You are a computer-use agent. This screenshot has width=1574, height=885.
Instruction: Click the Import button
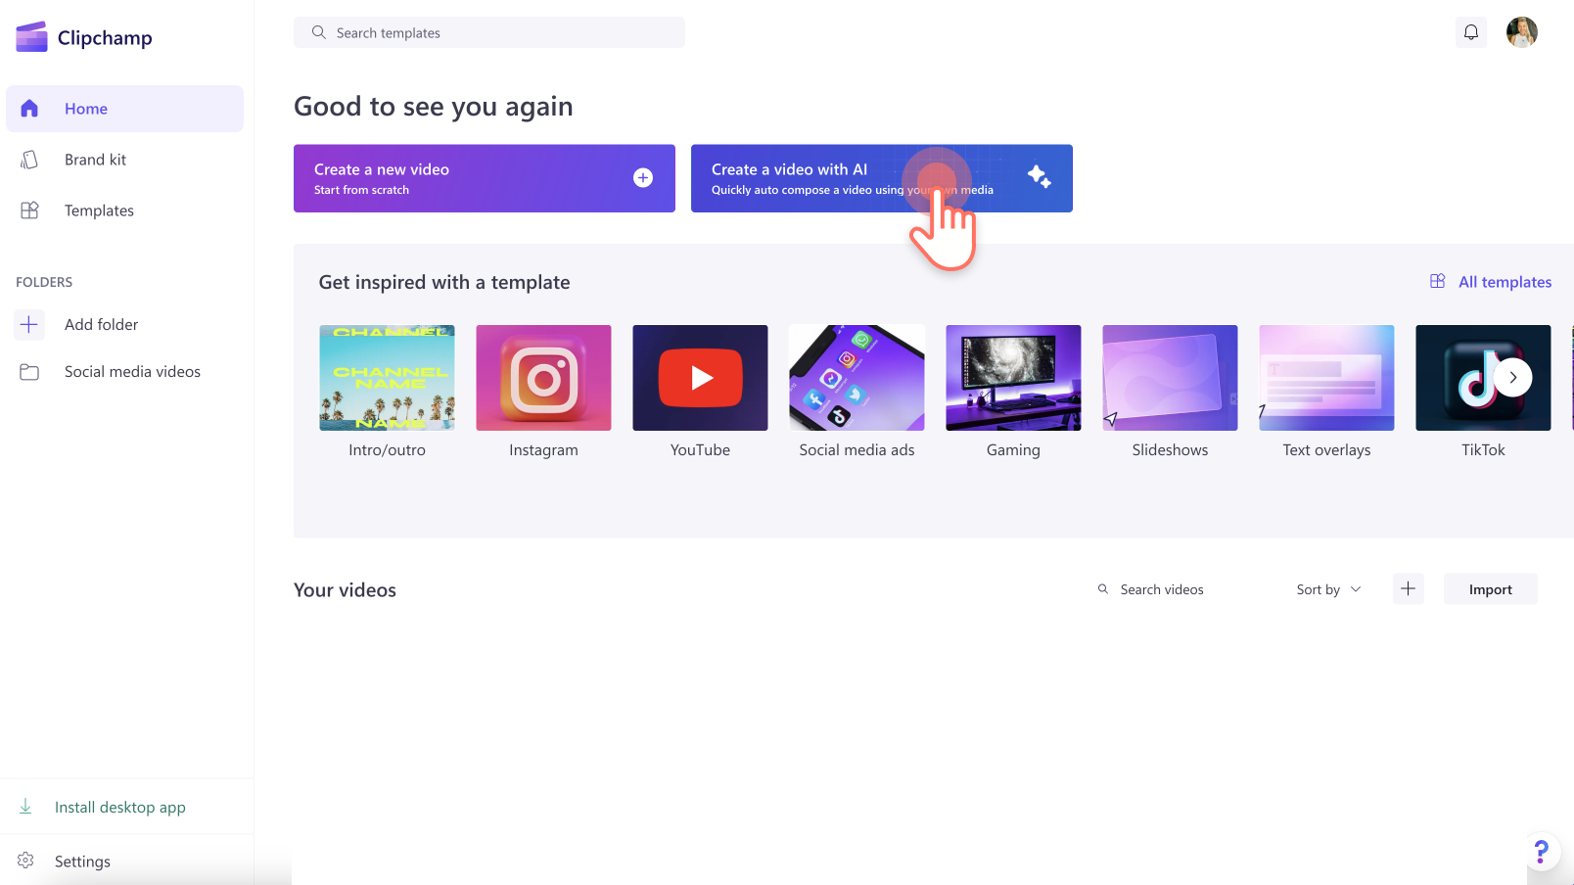tap(1491, 588)
